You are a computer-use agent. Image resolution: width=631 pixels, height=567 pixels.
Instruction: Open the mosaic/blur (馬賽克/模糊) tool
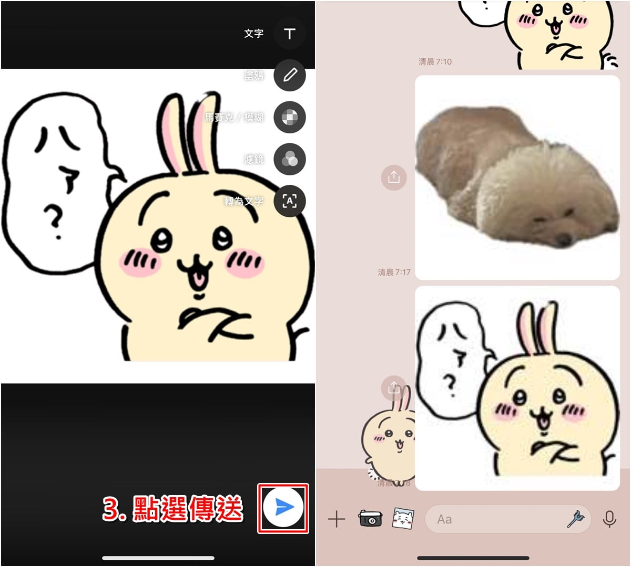click(x=289, y=117)
